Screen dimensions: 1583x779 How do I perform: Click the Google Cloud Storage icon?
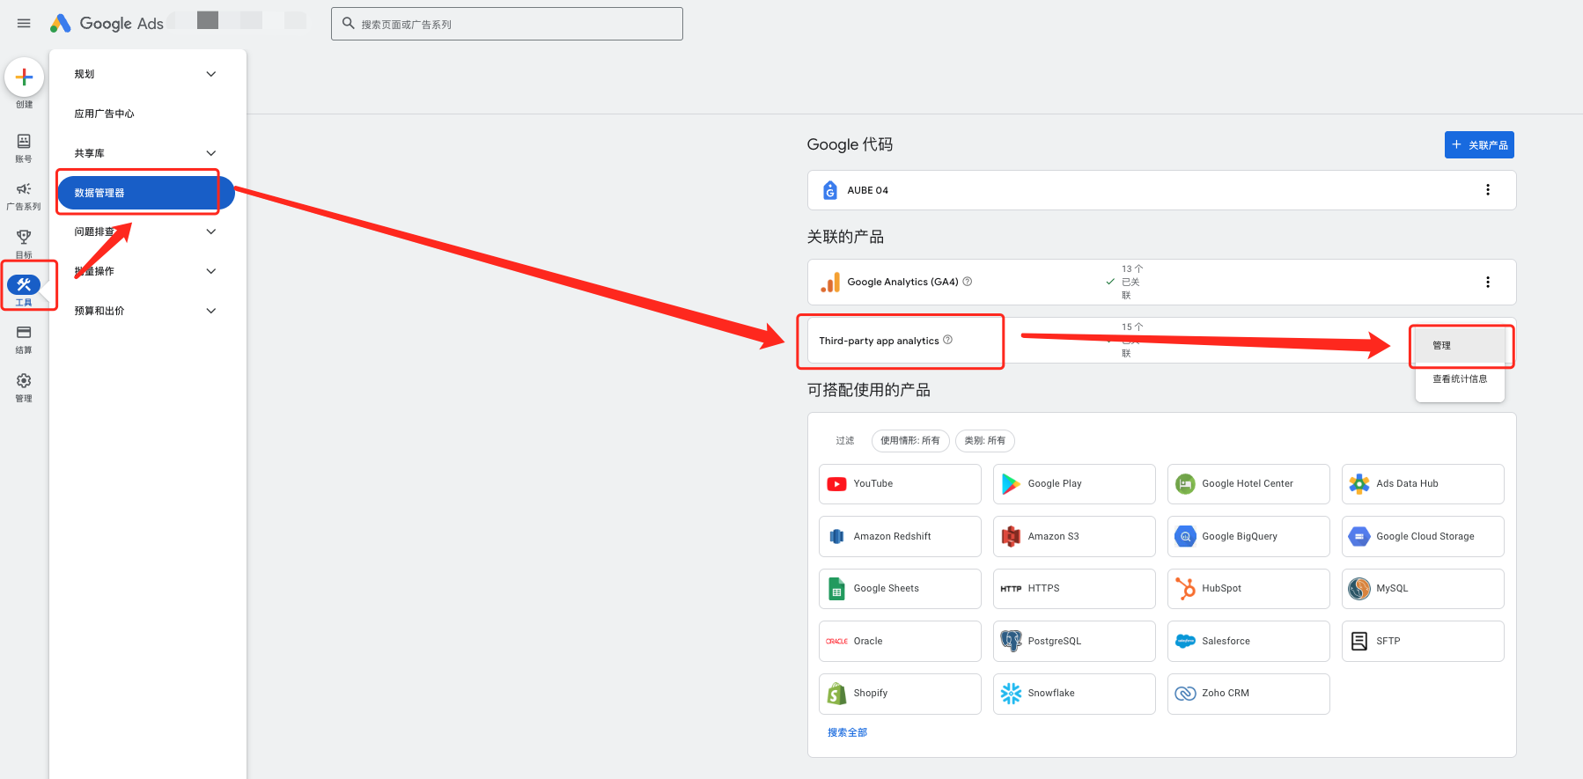[1359, 536]
